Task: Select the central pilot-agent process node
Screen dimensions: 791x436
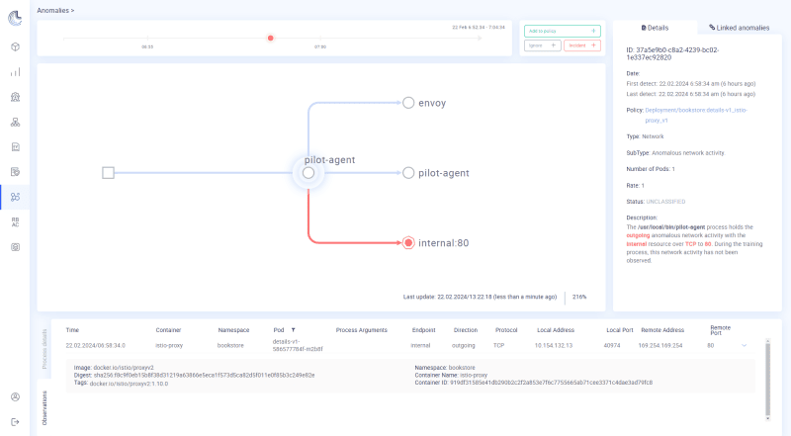Action: pos(308,172)
